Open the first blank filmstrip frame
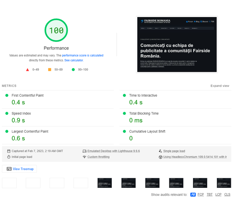The image size is (232, 199). click(x=9, y=183)
